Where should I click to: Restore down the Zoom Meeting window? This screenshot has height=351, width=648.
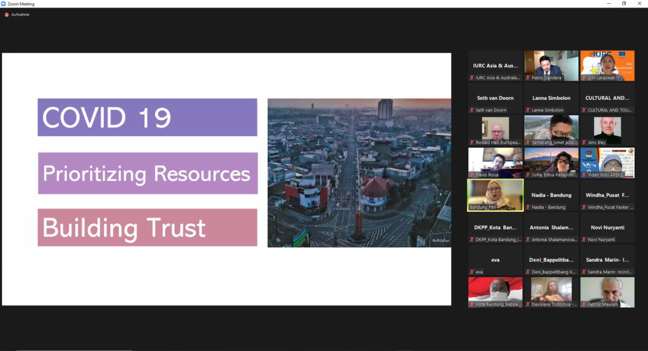pos(623,4)
